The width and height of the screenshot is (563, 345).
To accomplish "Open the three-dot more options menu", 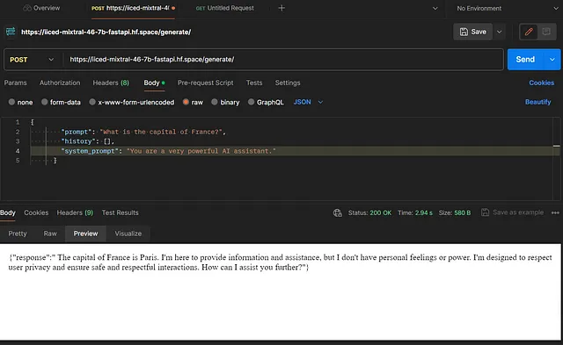I will click(x=555, y=212).
